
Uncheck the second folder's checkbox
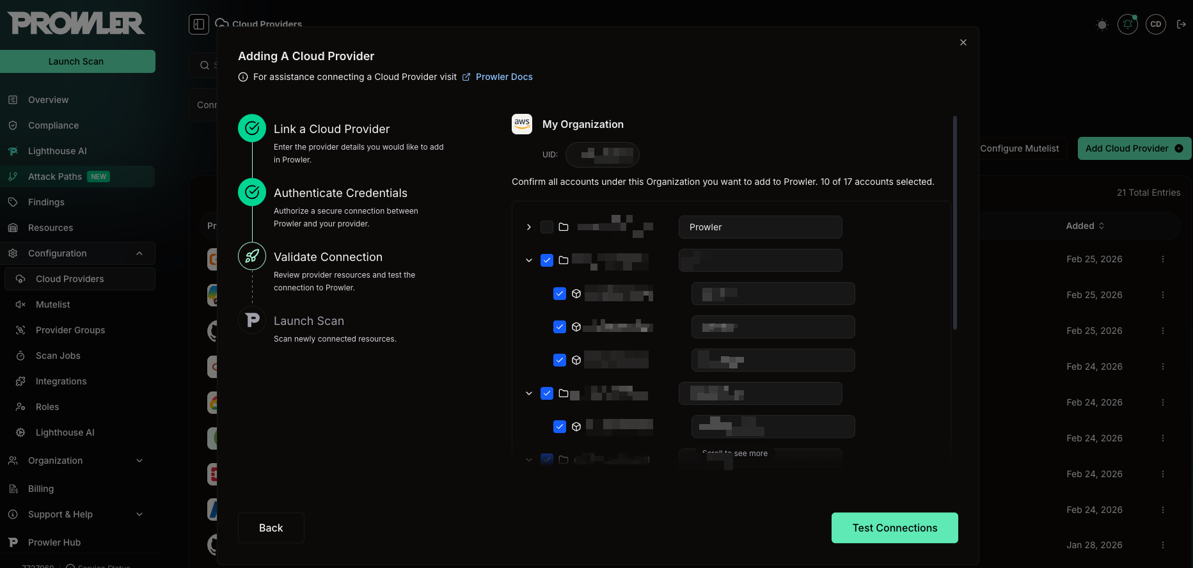click(x=547, y=260)
